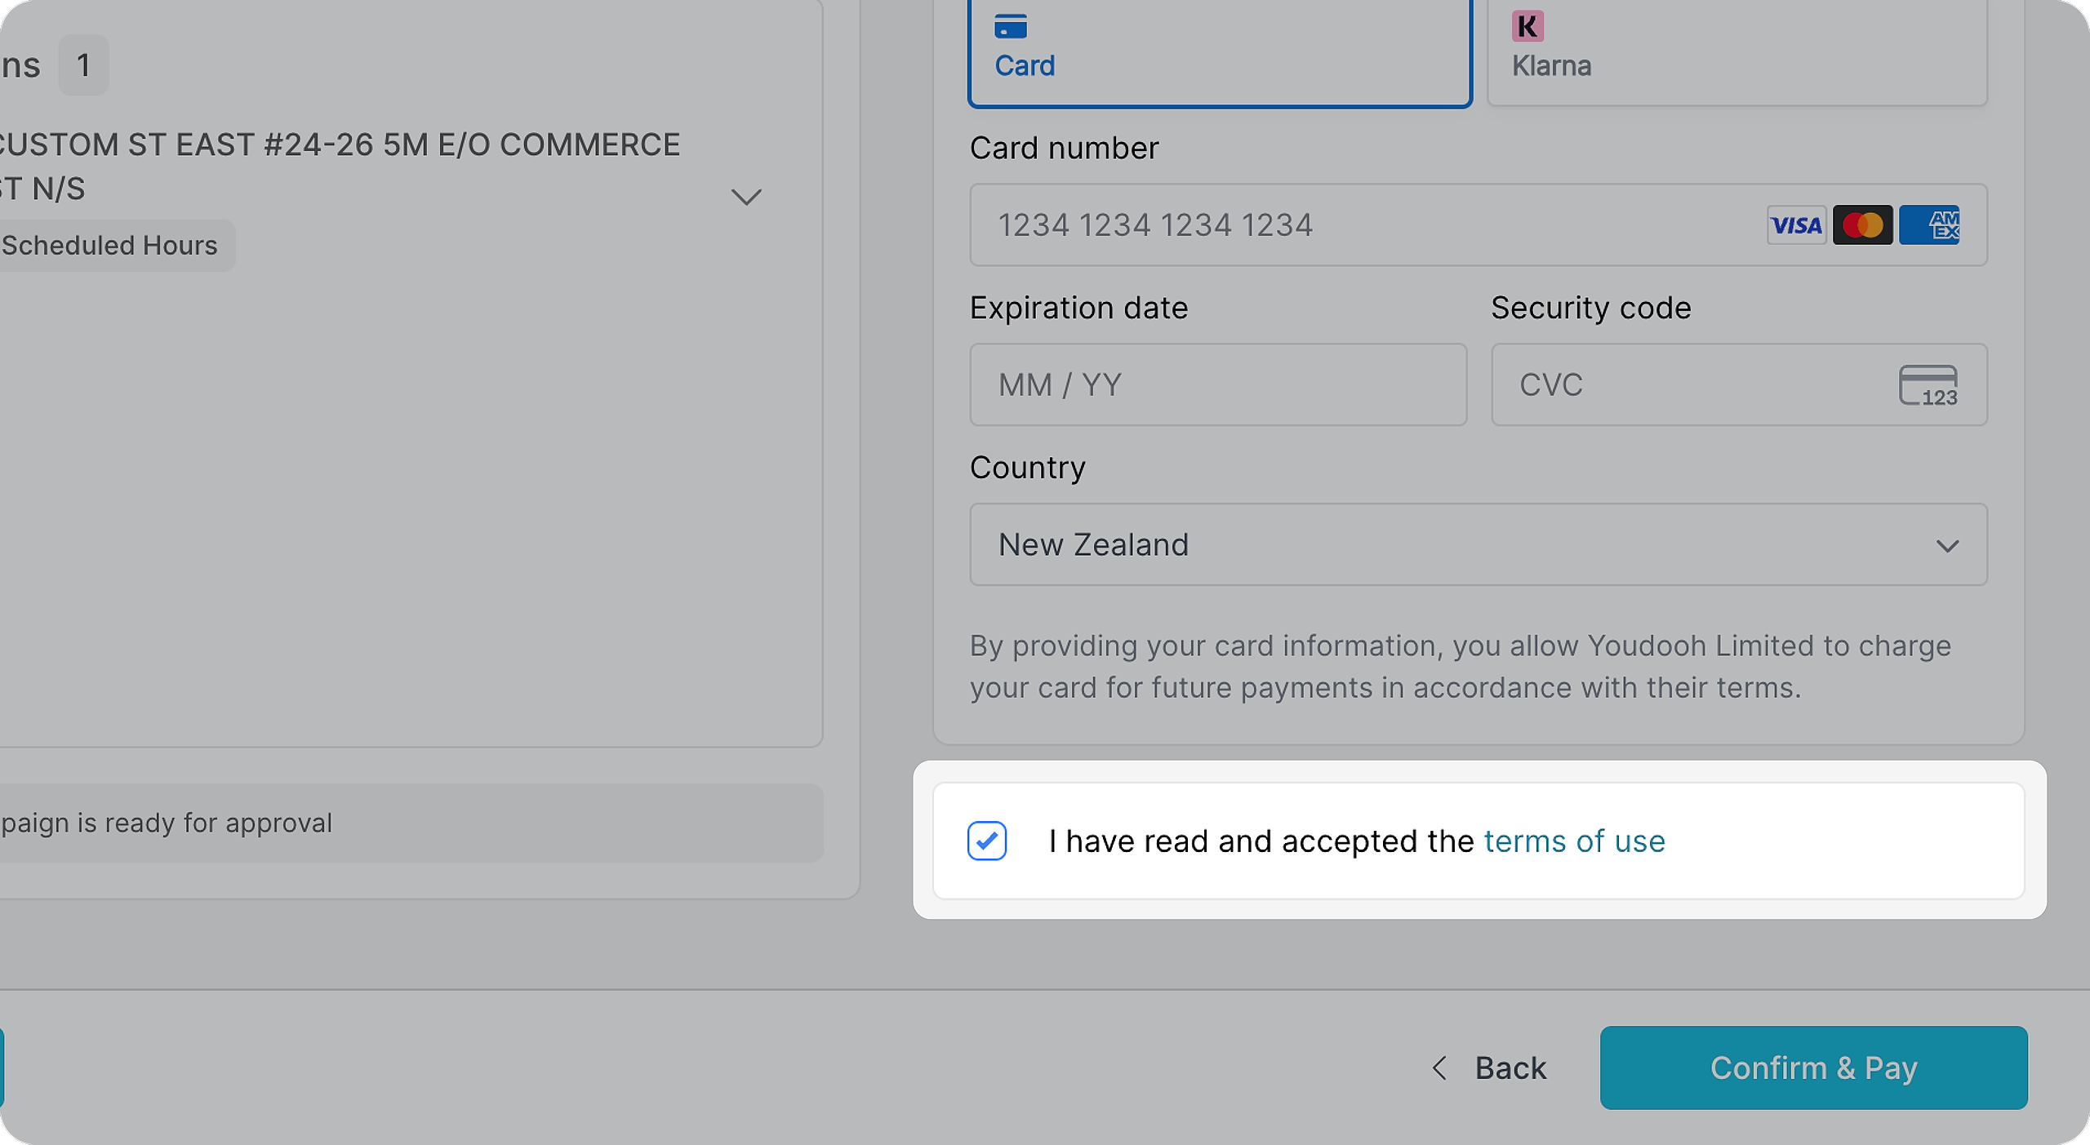Click the chevron arrow in Country field
Screen dimensions: 2090x1145
[1947, 546]
